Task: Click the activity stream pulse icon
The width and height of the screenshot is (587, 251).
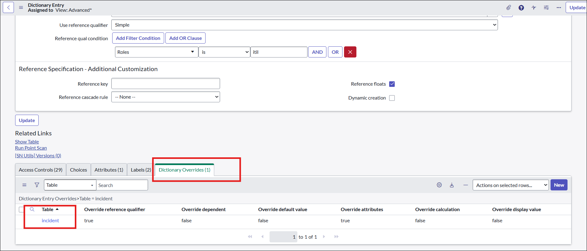Action: pos(534,7)
